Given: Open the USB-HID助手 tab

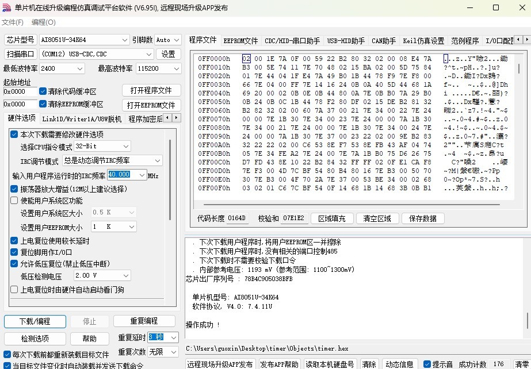Looking at the screenshot, I should pyautogui.click(x=346, y=41).
